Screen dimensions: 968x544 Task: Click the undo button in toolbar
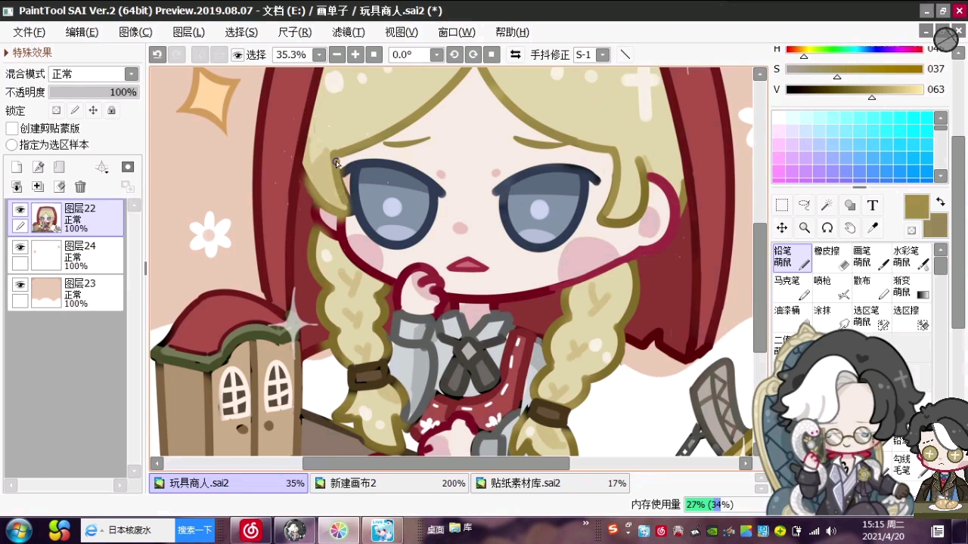tap(157, 54)
